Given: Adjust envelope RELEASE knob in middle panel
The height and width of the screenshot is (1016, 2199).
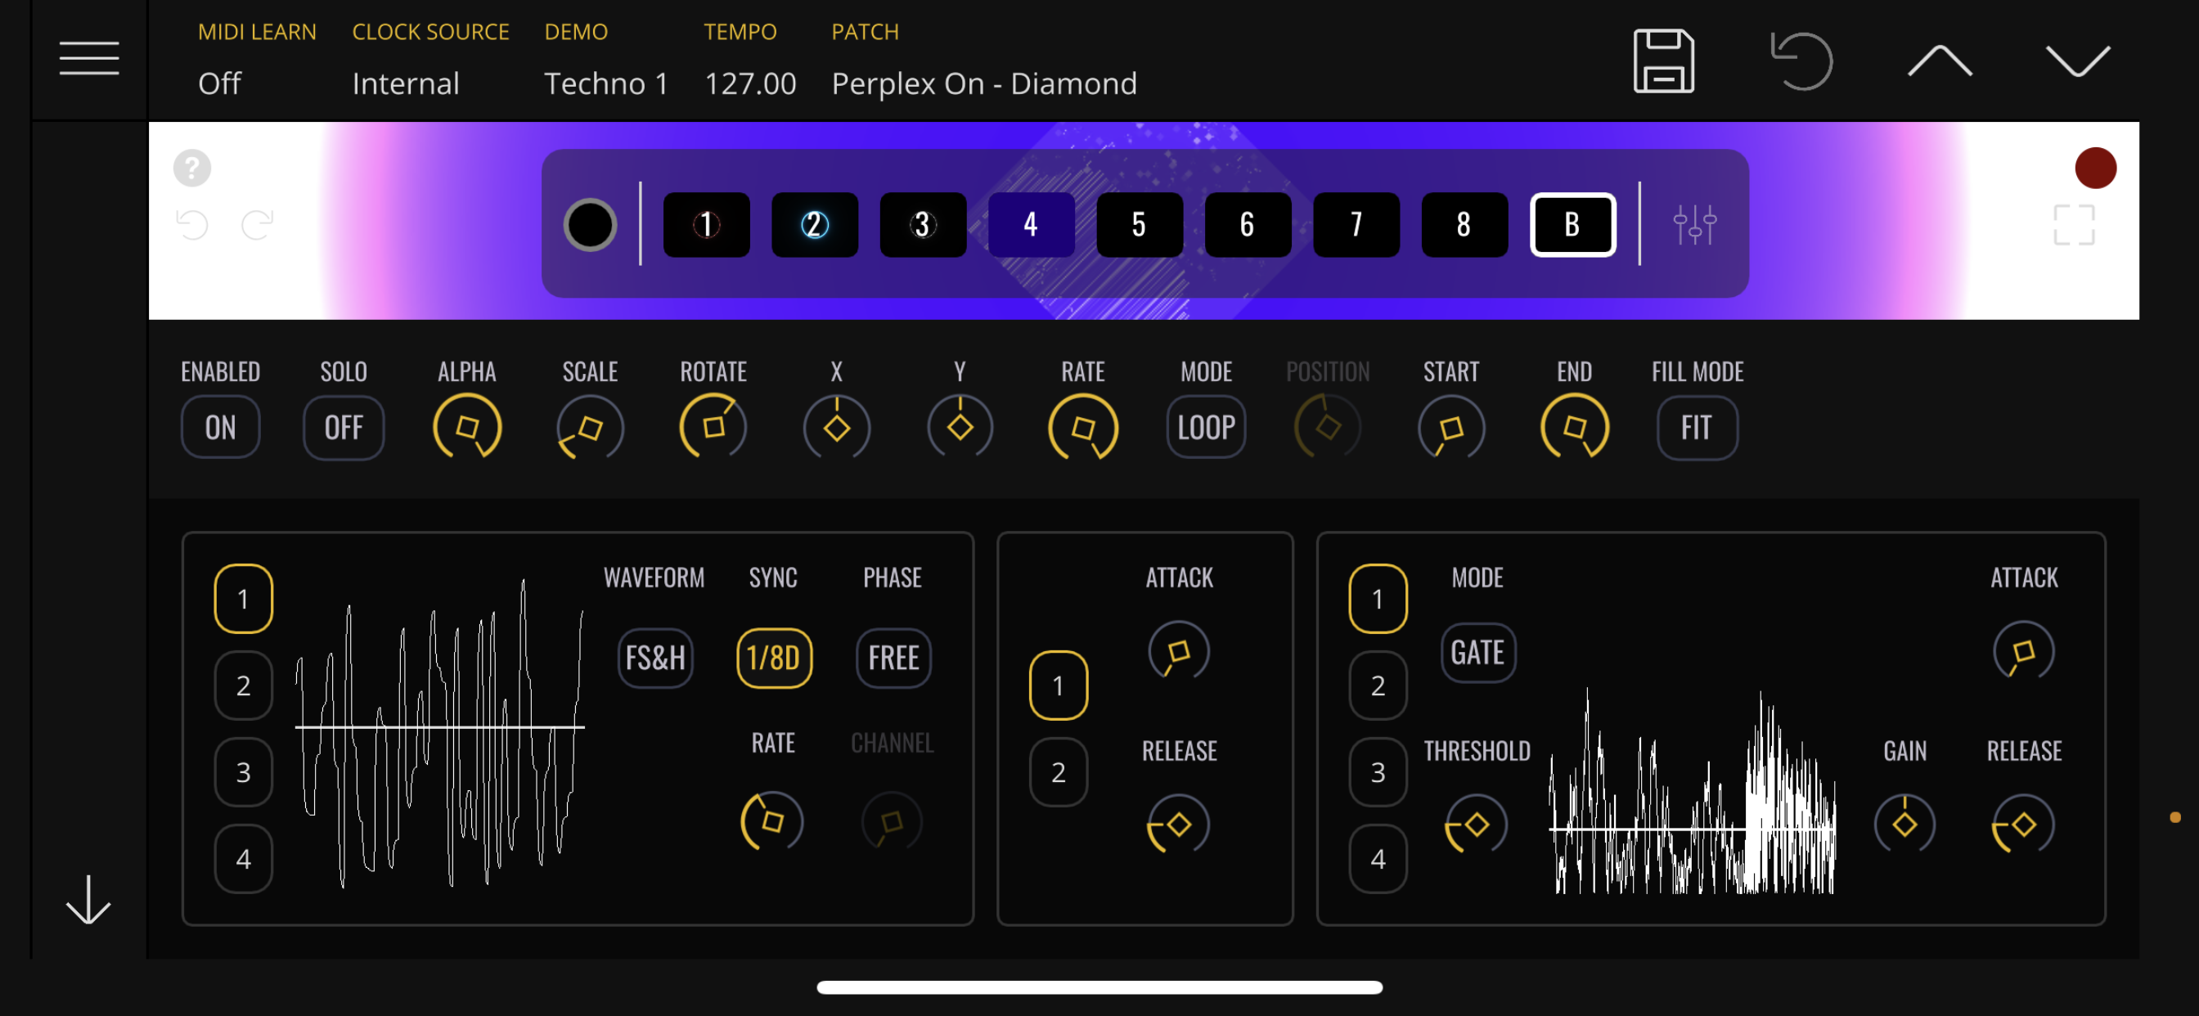Looking at the screenshot, I should click(1178, 825).
